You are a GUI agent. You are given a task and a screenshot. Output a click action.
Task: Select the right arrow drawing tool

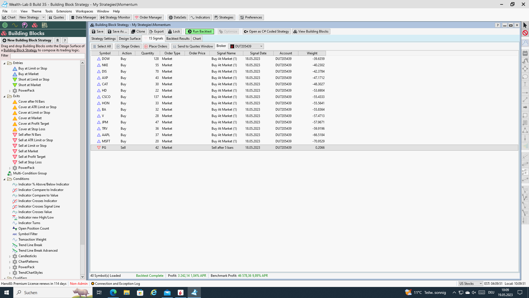tap(525, 107)
